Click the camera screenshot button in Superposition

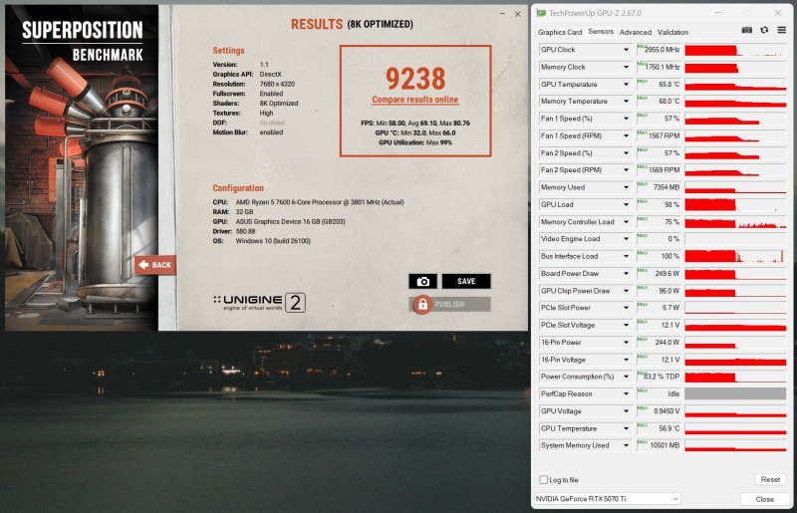point(422,281)
